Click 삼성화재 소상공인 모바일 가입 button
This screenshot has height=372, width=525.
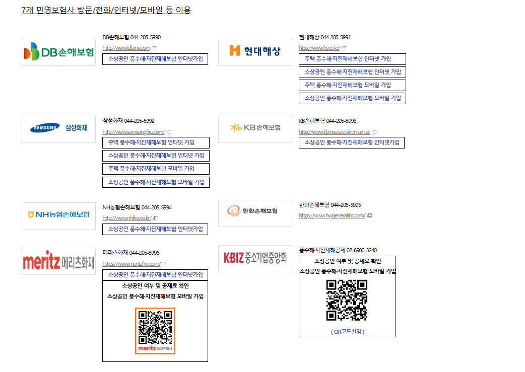[156, 182]
